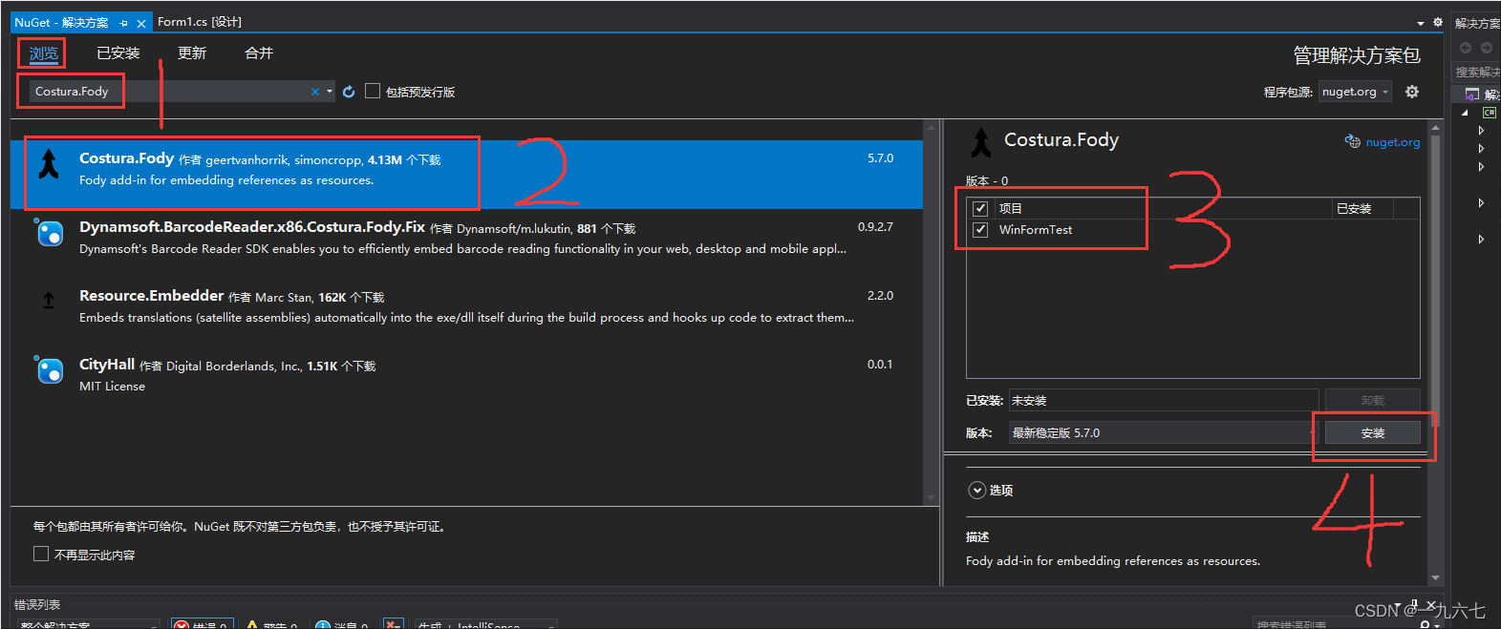This screenshot has width=1501, height=629.
Task: Expand the 选项 section
Action: coord(976,491)
